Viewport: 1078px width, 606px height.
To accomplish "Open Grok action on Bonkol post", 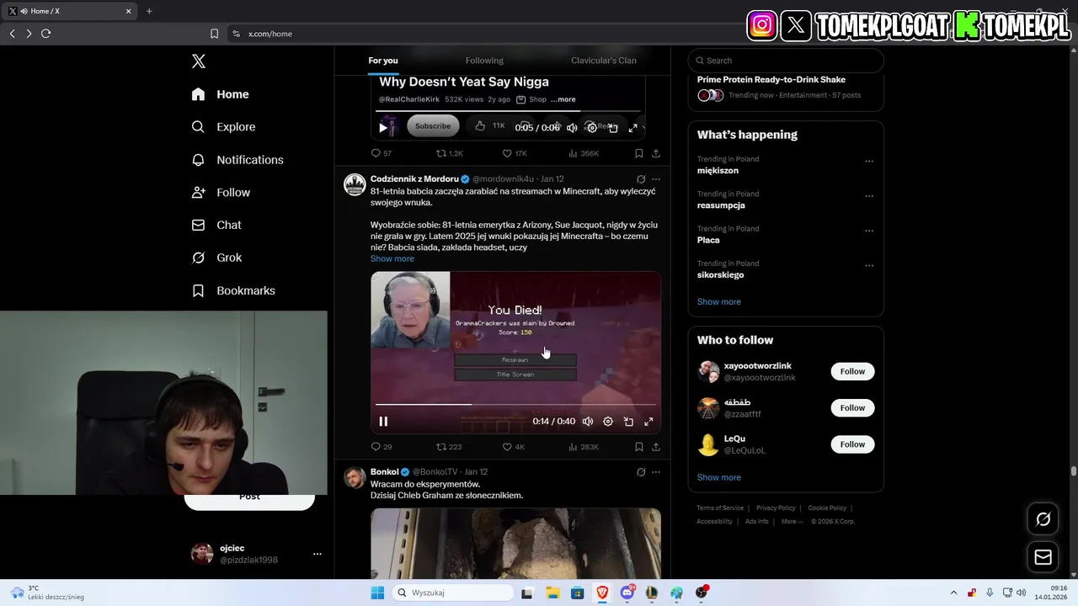I will point(641,472).
